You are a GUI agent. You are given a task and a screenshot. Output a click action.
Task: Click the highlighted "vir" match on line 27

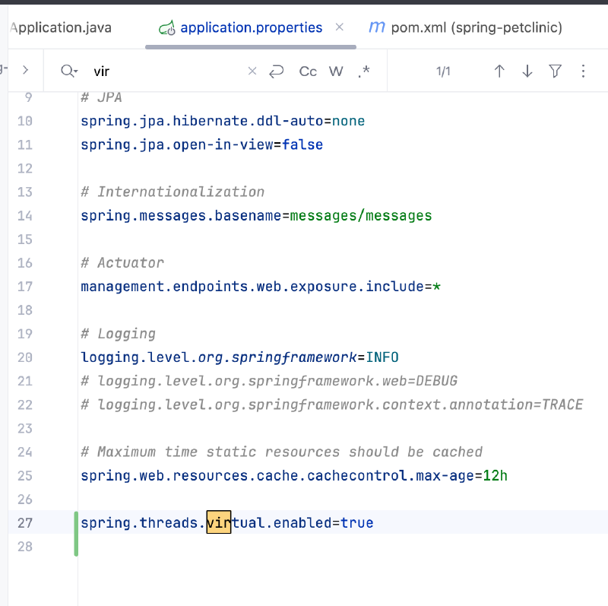pos(219,523)
